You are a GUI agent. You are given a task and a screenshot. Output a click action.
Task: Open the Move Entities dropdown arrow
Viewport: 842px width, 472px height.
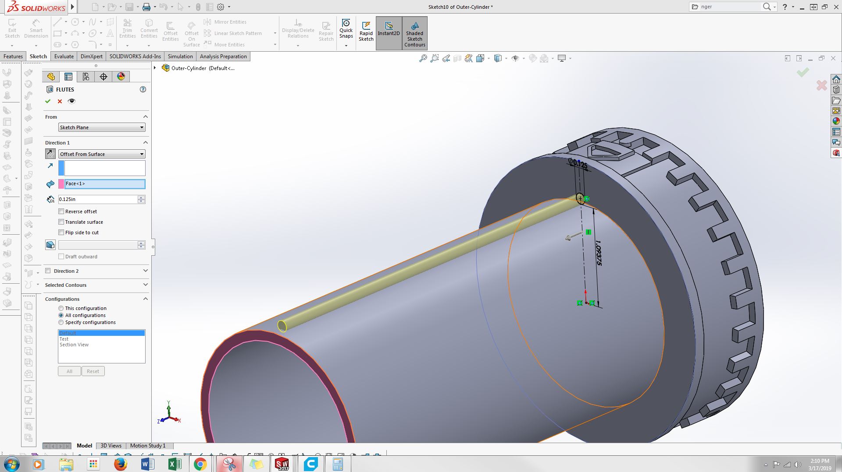pos(275,45)
